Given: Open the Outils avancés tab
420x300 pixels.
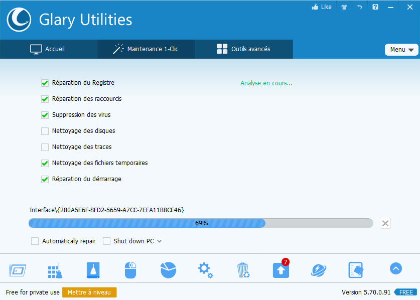Looking at the screenshot, I should point(243,49).
